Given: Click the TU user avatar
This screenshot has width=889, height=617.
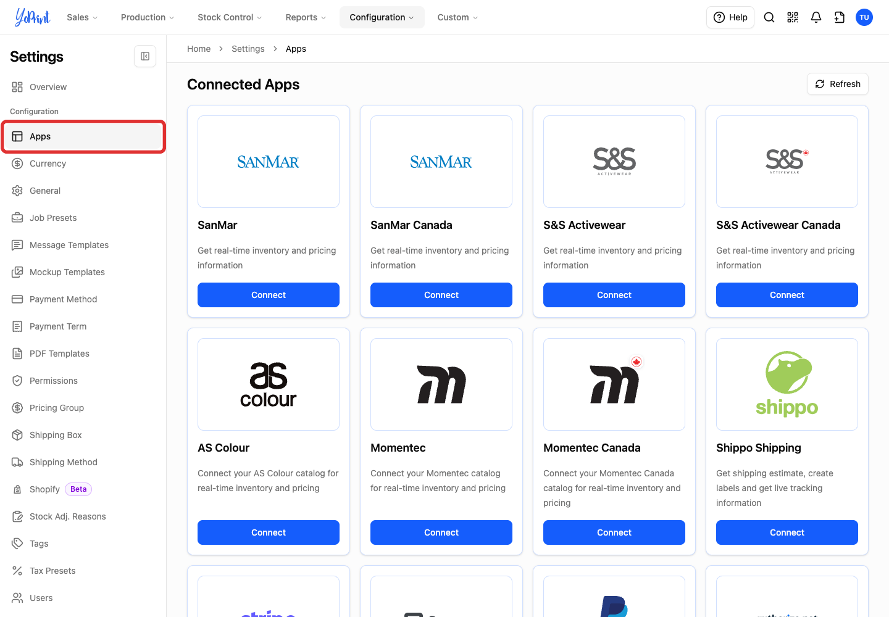Looking at the screenshot, I should (x=864, y=17).
